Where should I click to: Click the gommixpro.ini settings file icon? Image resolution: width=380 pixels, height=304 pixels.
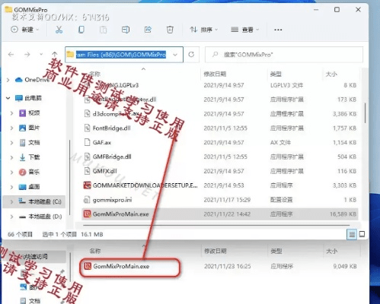(x=87, y=200)
